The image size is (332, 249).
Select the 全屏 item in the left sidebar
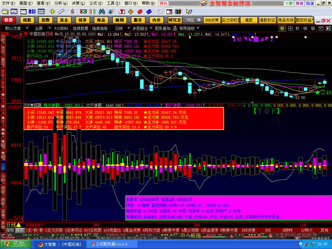pos(3,167)
